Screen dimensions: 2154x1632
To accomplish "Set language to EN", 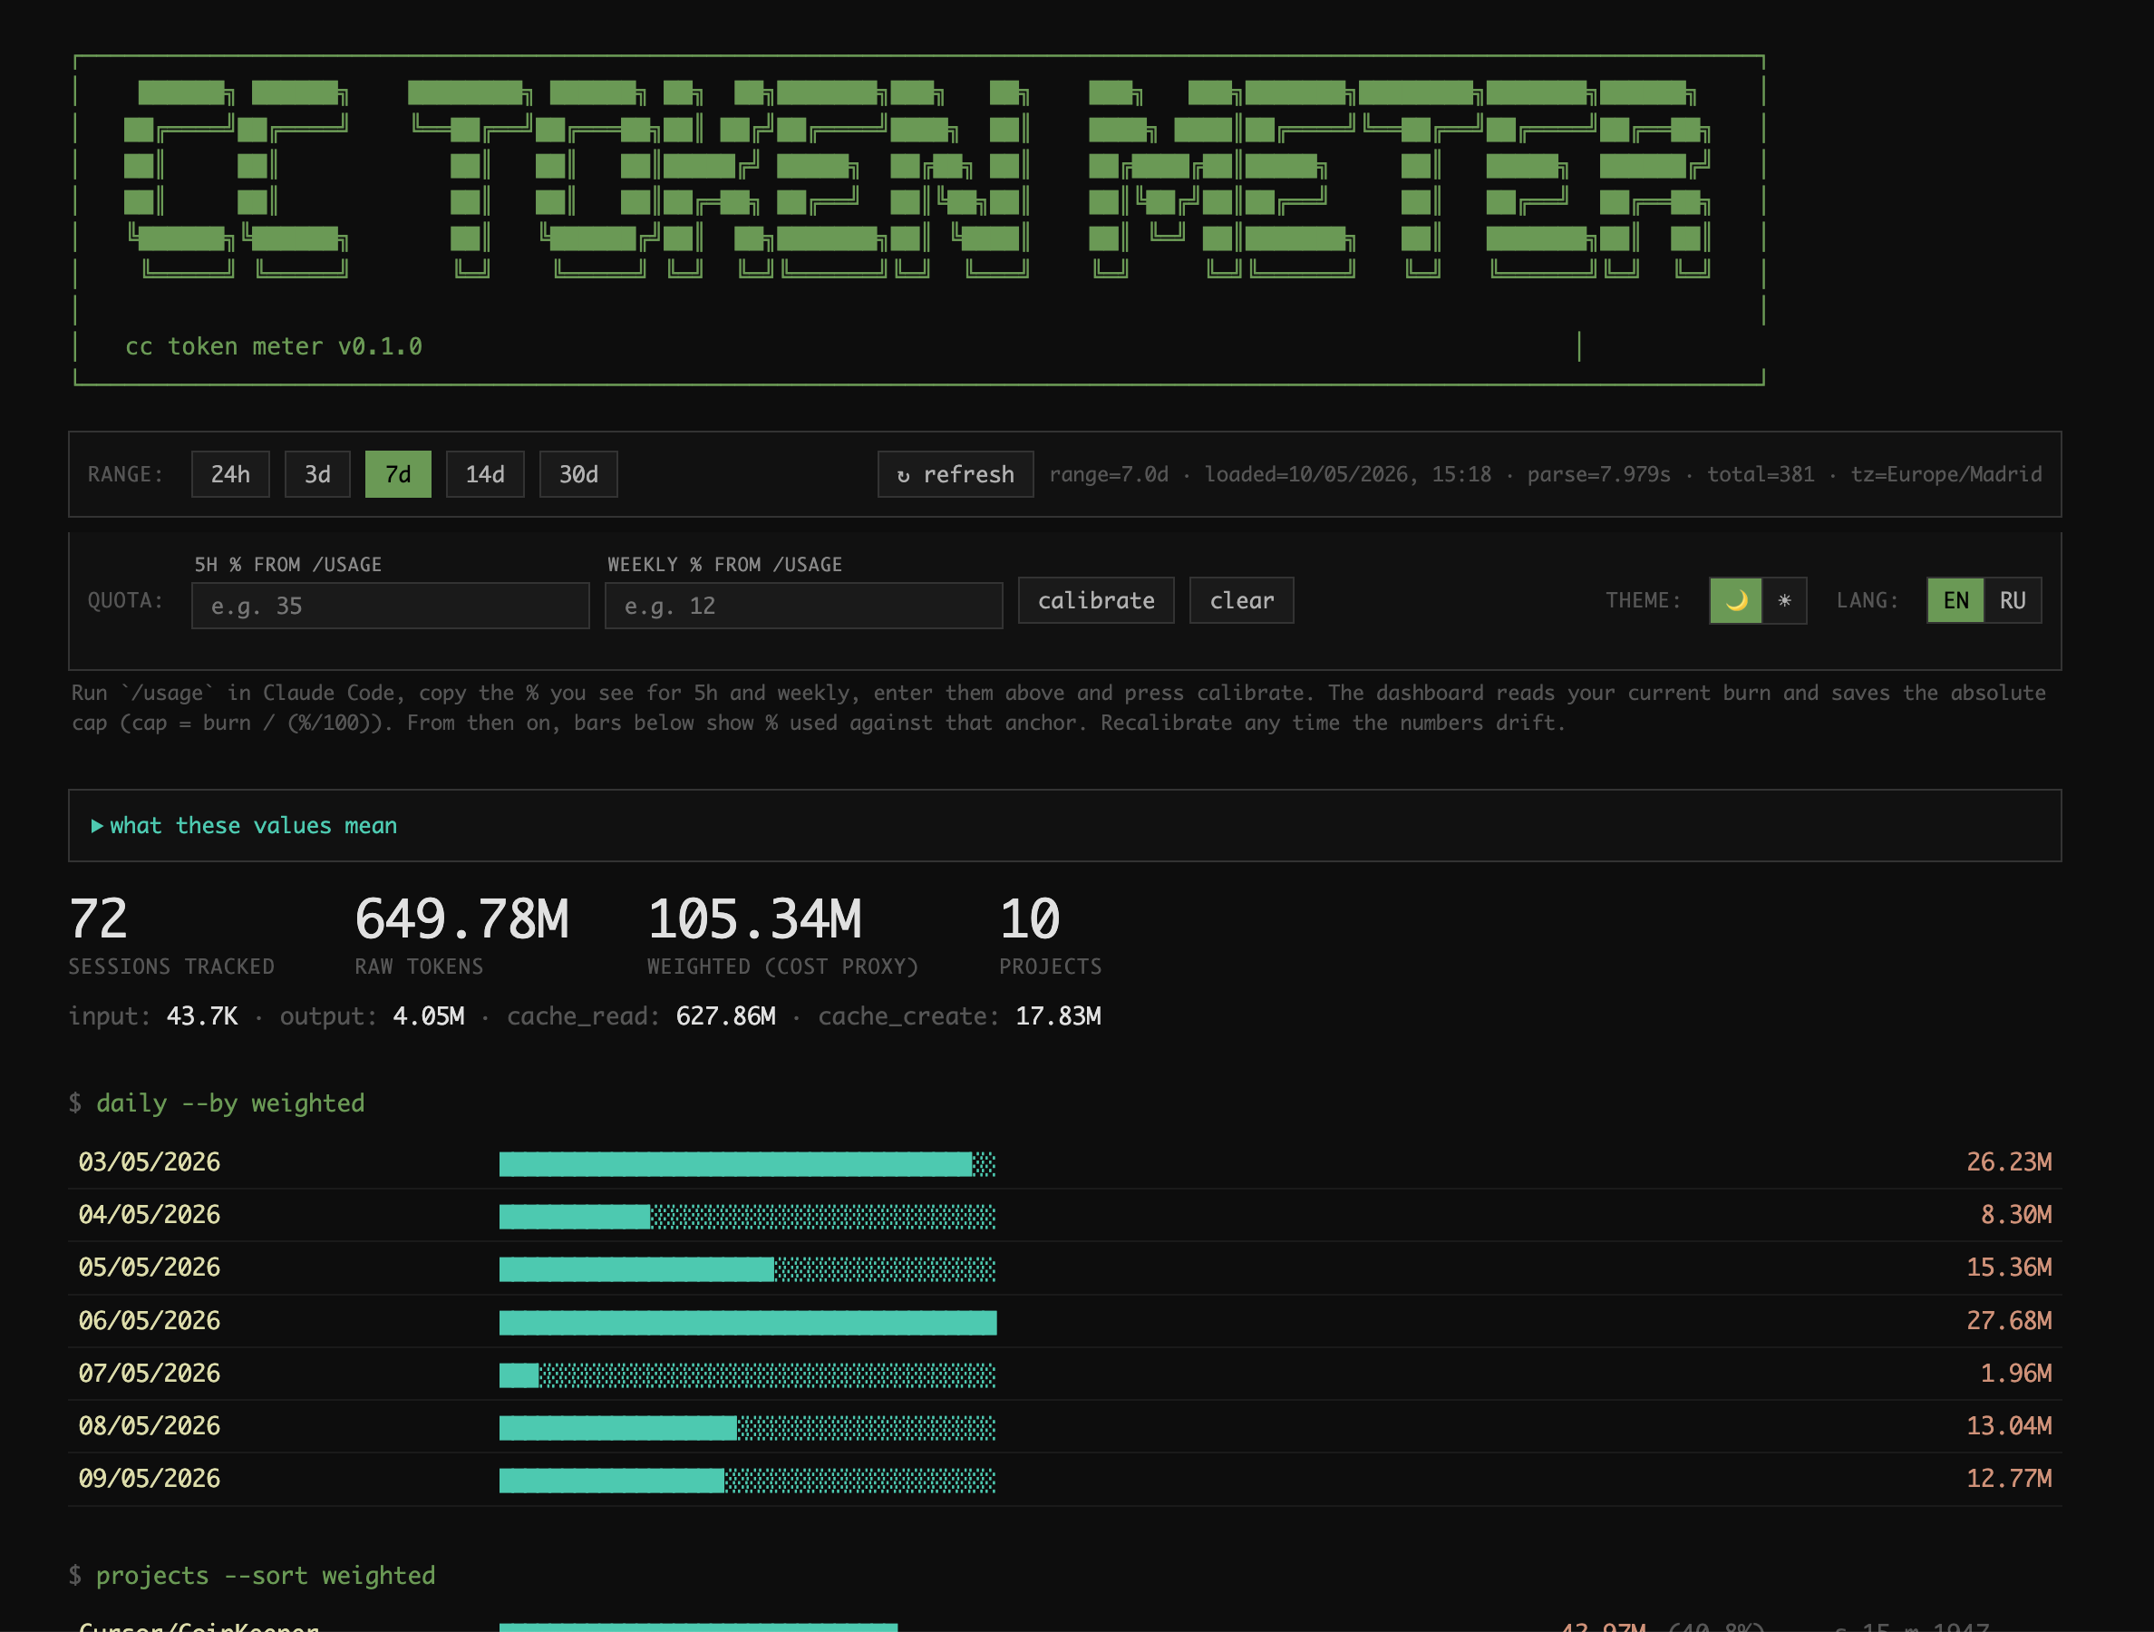I will [1955, 601].
